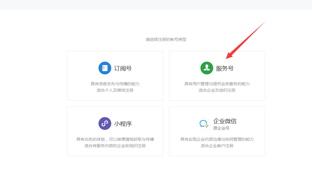Click text 适合有服务内容的企业和组织注册
312x174 pixels.
point(115,146)
